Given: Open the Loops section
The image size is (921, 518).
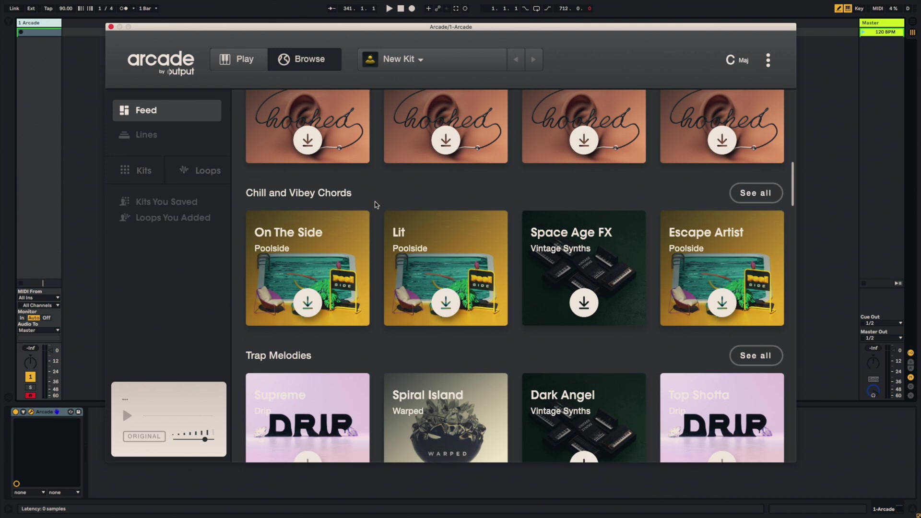Looking at the screenshot, I should 200,170.
